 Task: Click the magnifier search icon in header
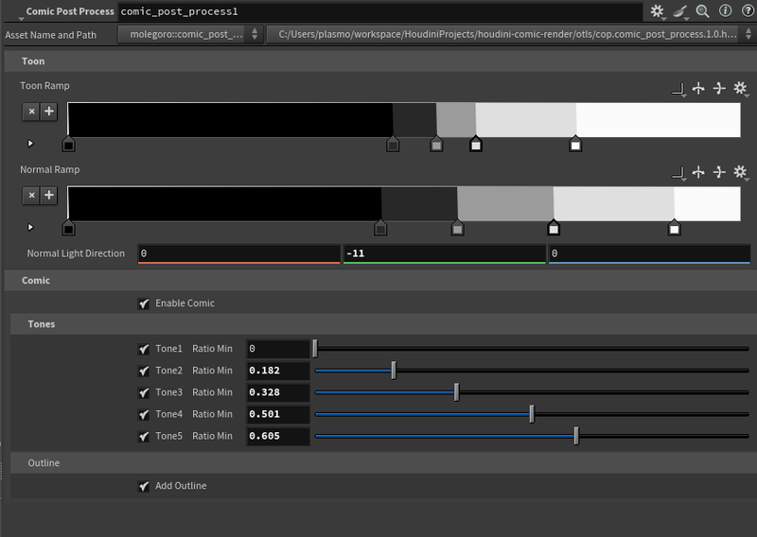point(702,11)
